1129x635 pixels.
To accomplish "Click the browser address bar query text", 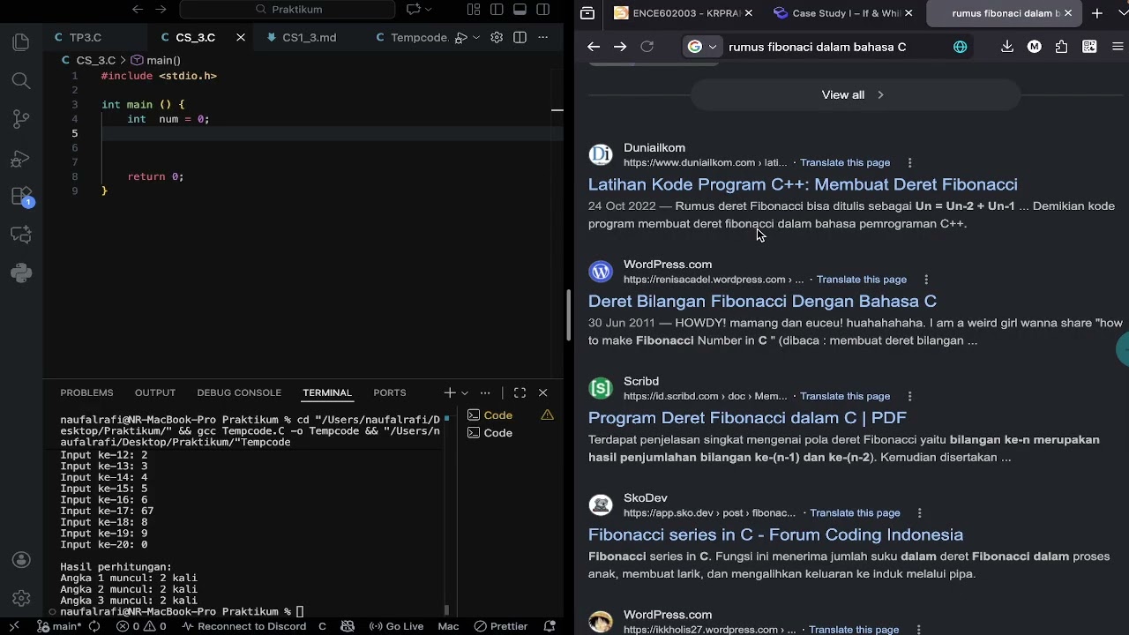I will [817, 47].
